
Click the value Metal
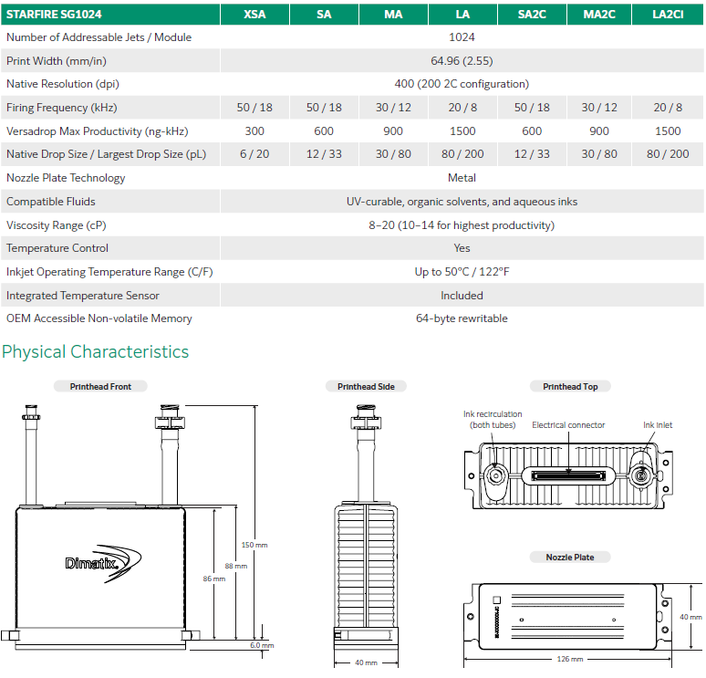tap(462, 178)
